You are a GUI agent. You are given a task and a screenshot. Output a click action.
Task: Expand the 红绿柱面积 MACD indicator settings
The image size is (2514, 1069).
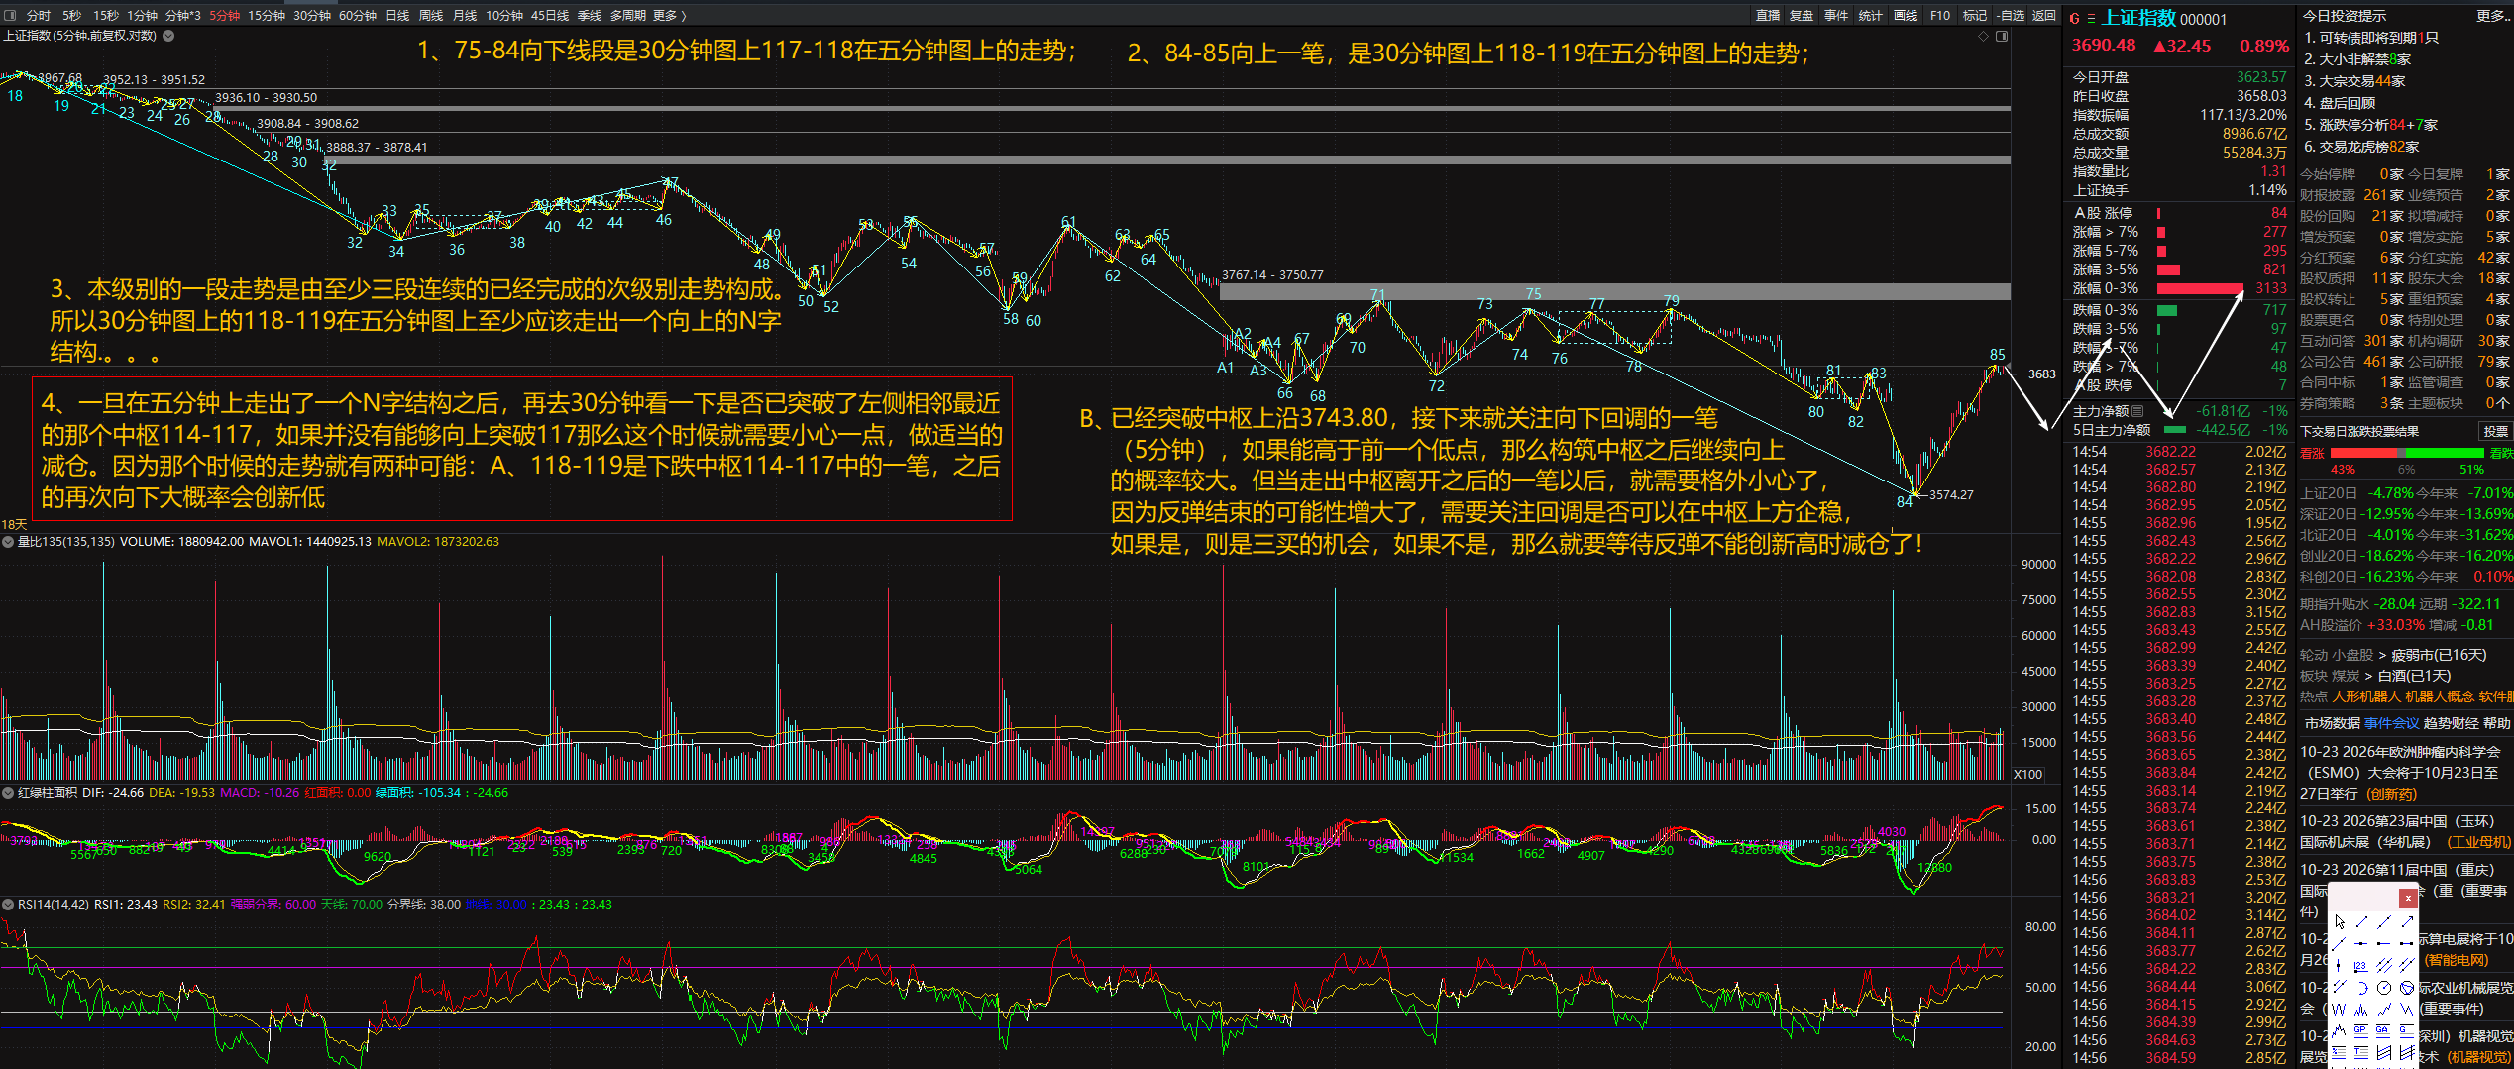click(8, 793)
